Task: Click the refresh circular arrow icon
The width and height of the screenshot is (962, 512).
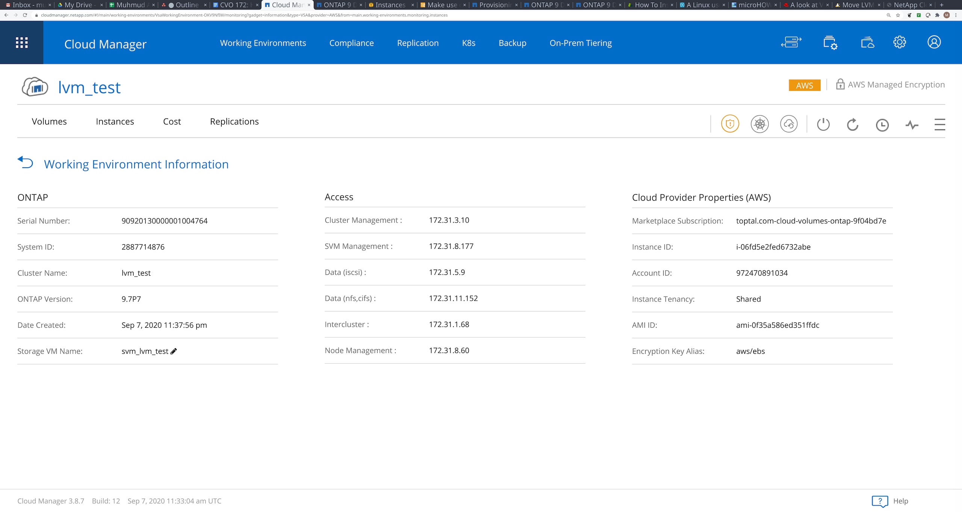Action: point(852,124)
